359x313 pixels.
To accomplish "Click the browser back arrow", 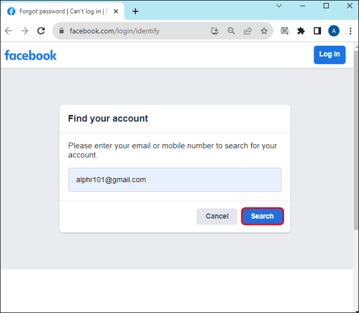I will (x=8, y=31).
